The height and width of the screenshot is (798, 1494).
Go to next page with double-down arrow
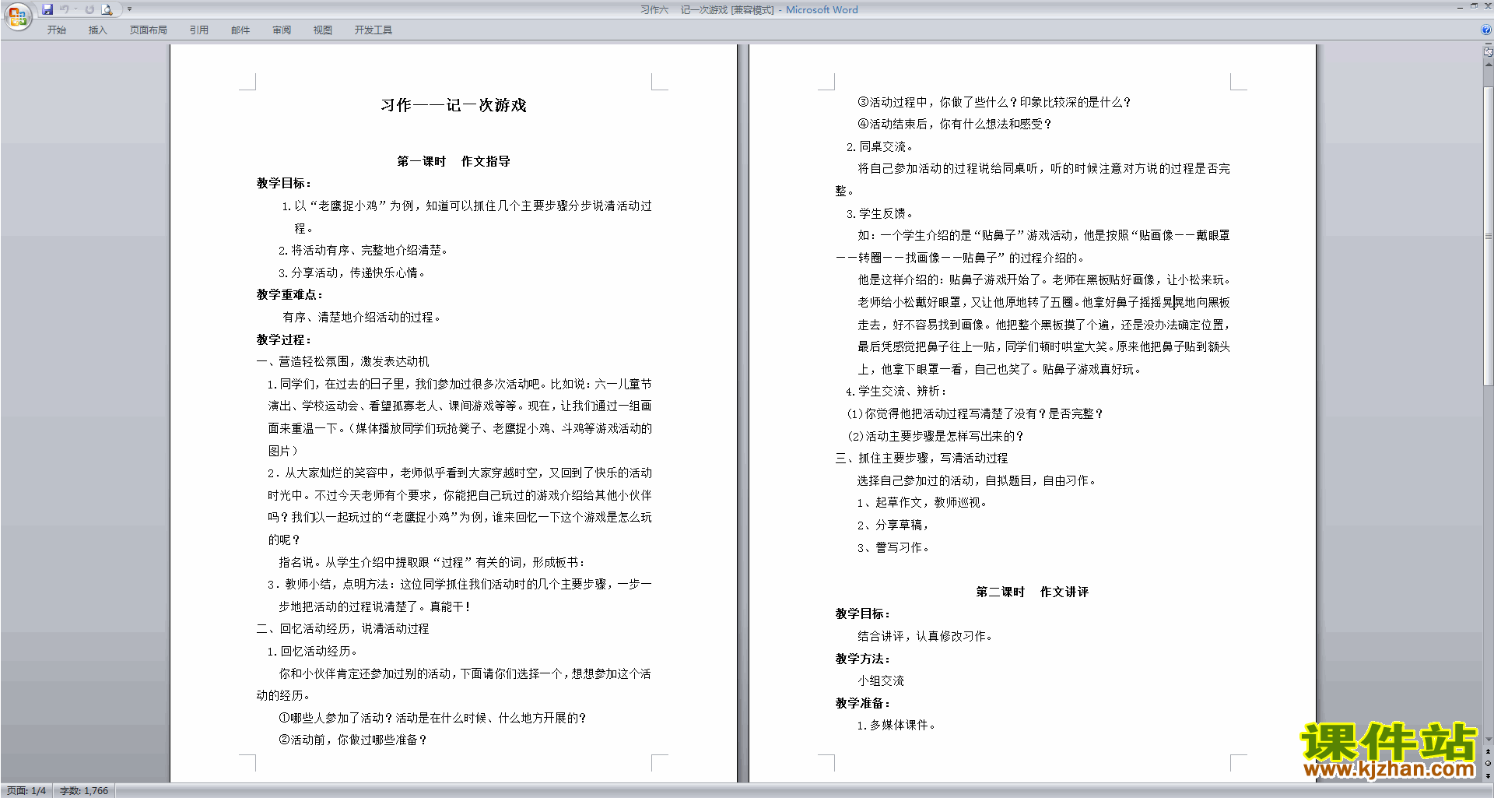click(1489, 775)
